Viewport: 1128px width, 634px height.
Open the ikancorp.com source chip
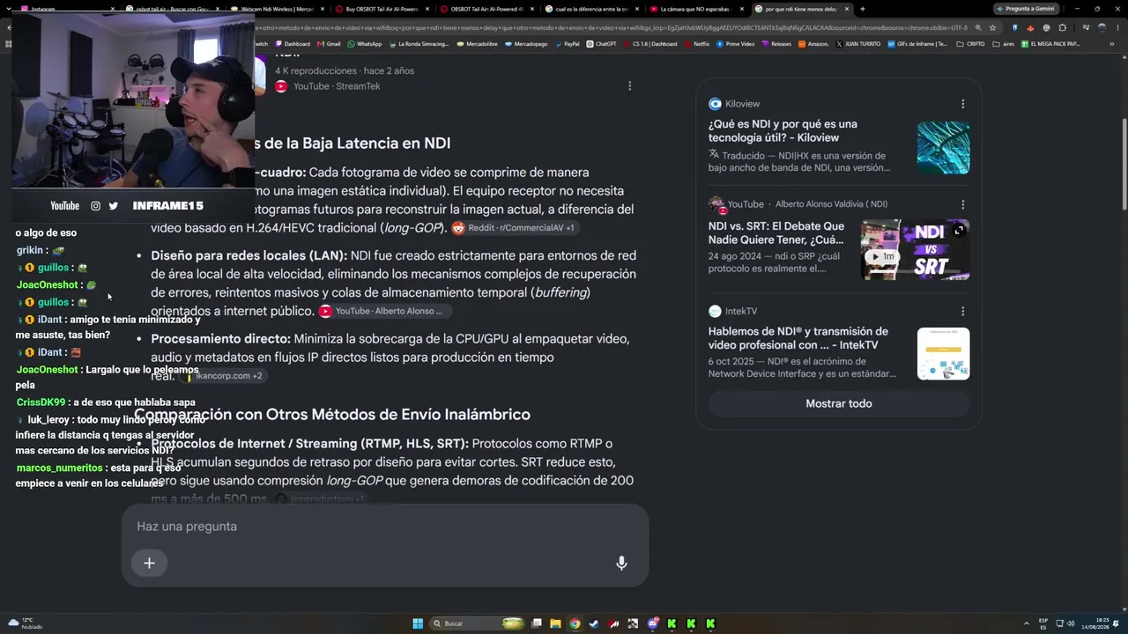coord(224,376)
